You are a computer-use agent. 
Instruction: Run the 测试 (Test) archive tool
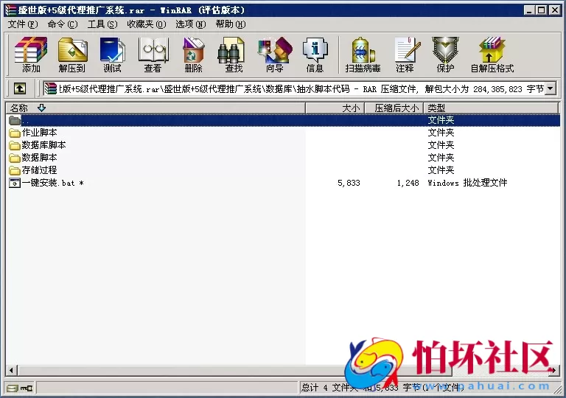point(112,55)
